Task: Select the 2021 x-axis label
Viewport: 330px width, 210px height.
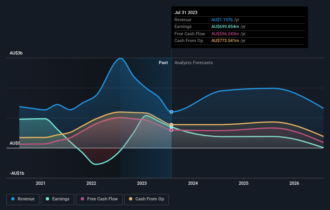Action: coord(41,183)
